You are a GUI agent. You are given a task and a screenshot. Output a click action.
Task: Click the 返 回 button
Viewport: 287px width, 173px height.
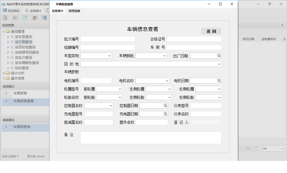[211, 31]
